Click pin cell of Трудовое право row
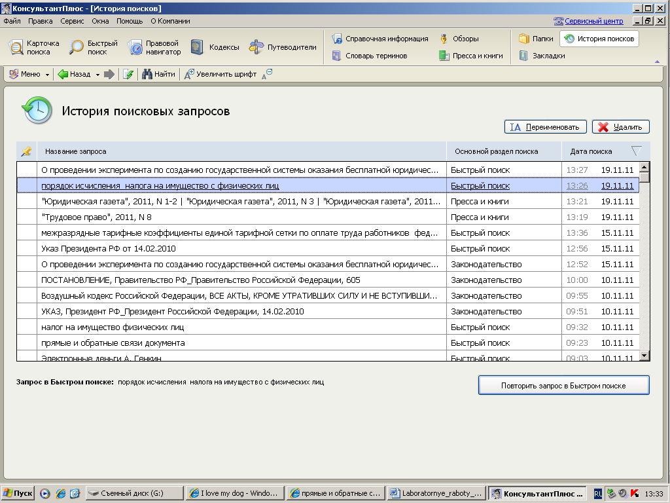 (x=27, y=217)
